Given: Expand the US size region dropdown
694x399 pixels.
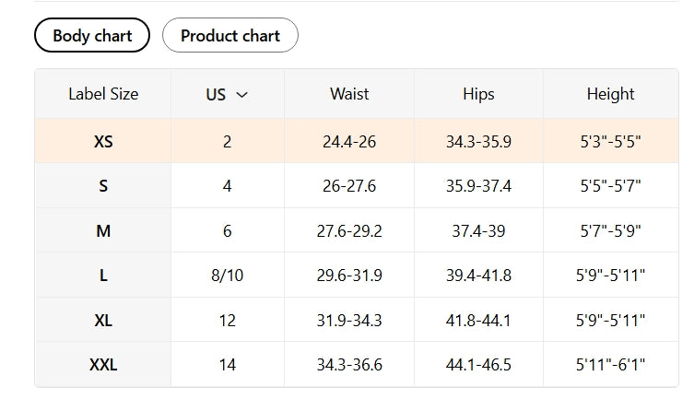Looking at the screenshot, I should tap(227, 94).
